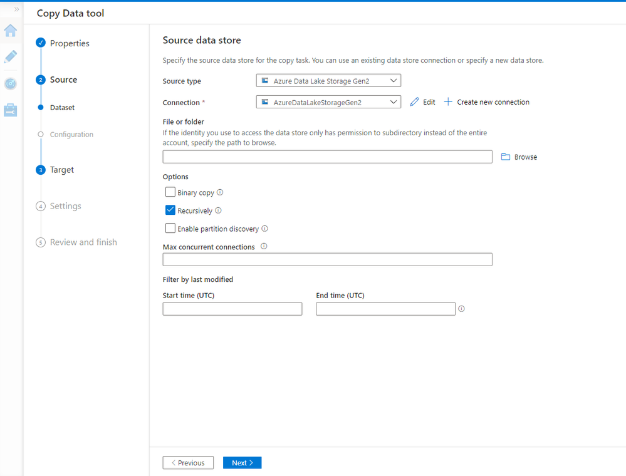
Task: Enable the Binary copy checkbox
Action: [170, 192]
